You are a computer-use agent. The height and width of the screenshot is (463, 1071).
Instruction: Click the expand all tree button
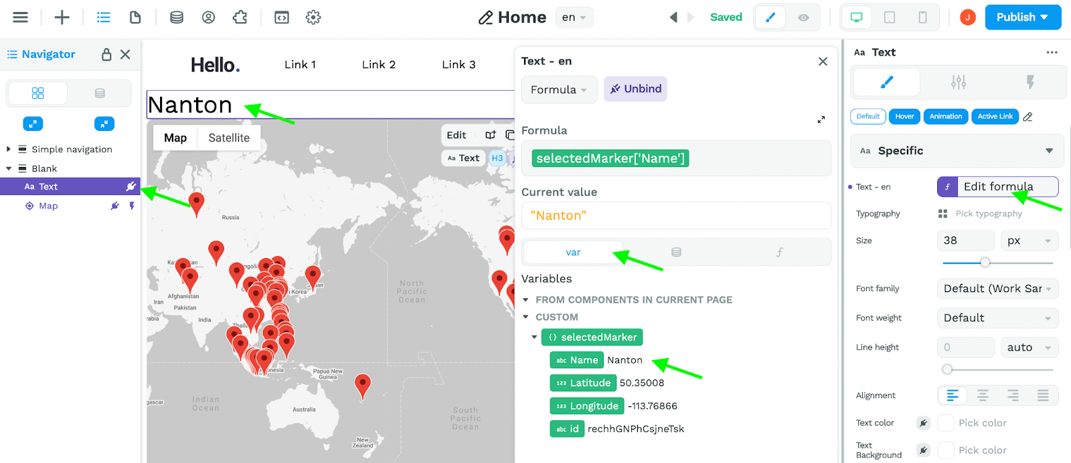tap(33, 124)
